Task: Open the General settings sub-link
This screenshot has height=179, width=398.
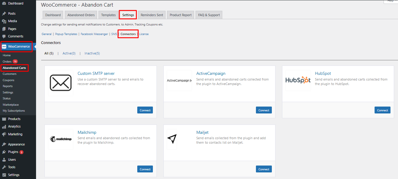Action: point(47,34)
